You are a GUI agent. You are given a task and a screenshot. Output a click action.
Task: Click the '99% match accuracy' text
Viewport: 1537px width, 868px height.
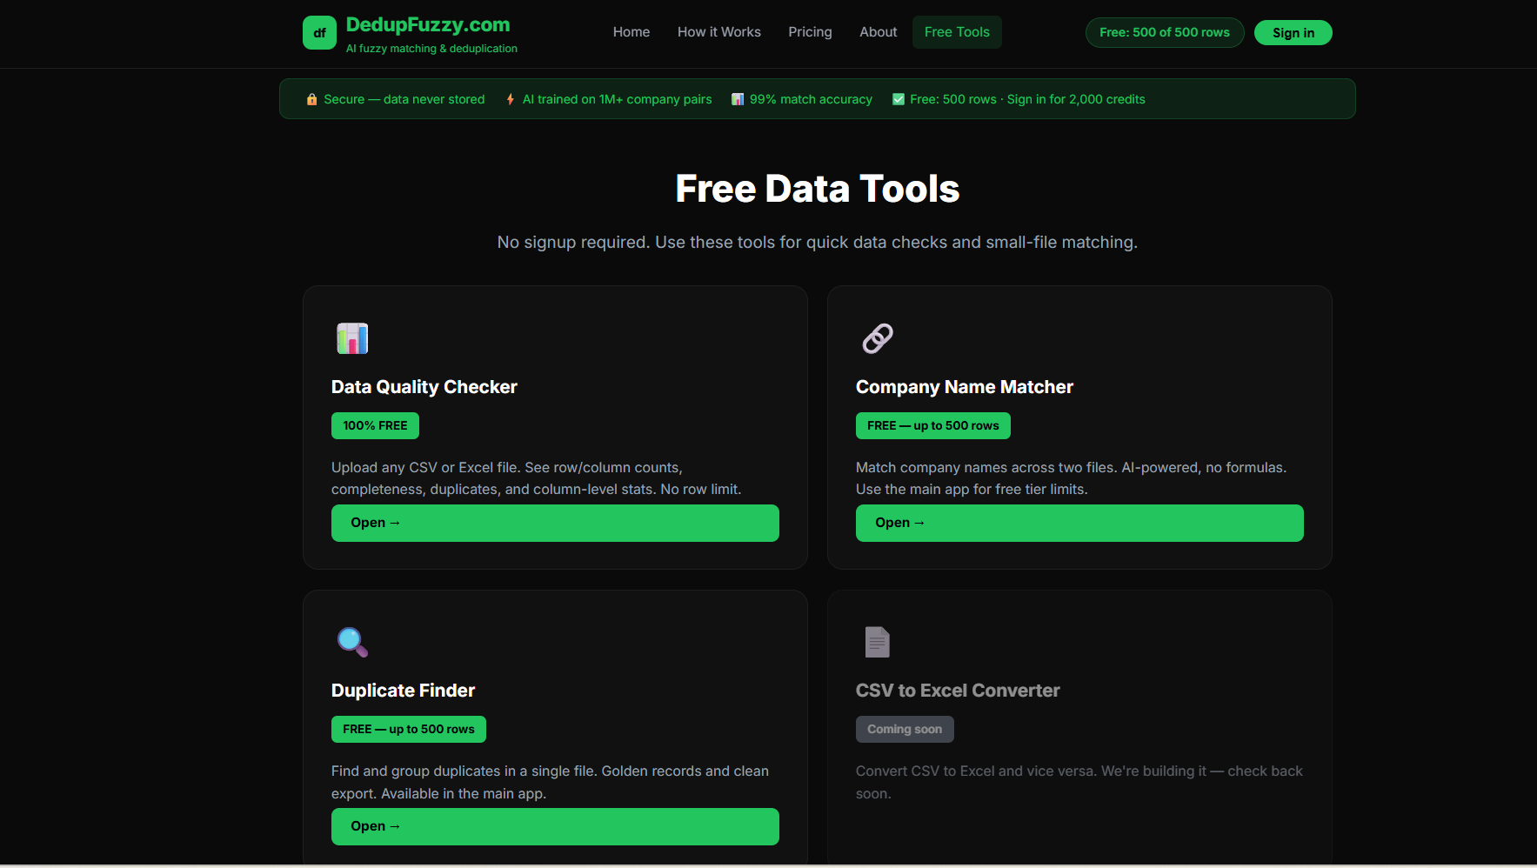(811, 99)
